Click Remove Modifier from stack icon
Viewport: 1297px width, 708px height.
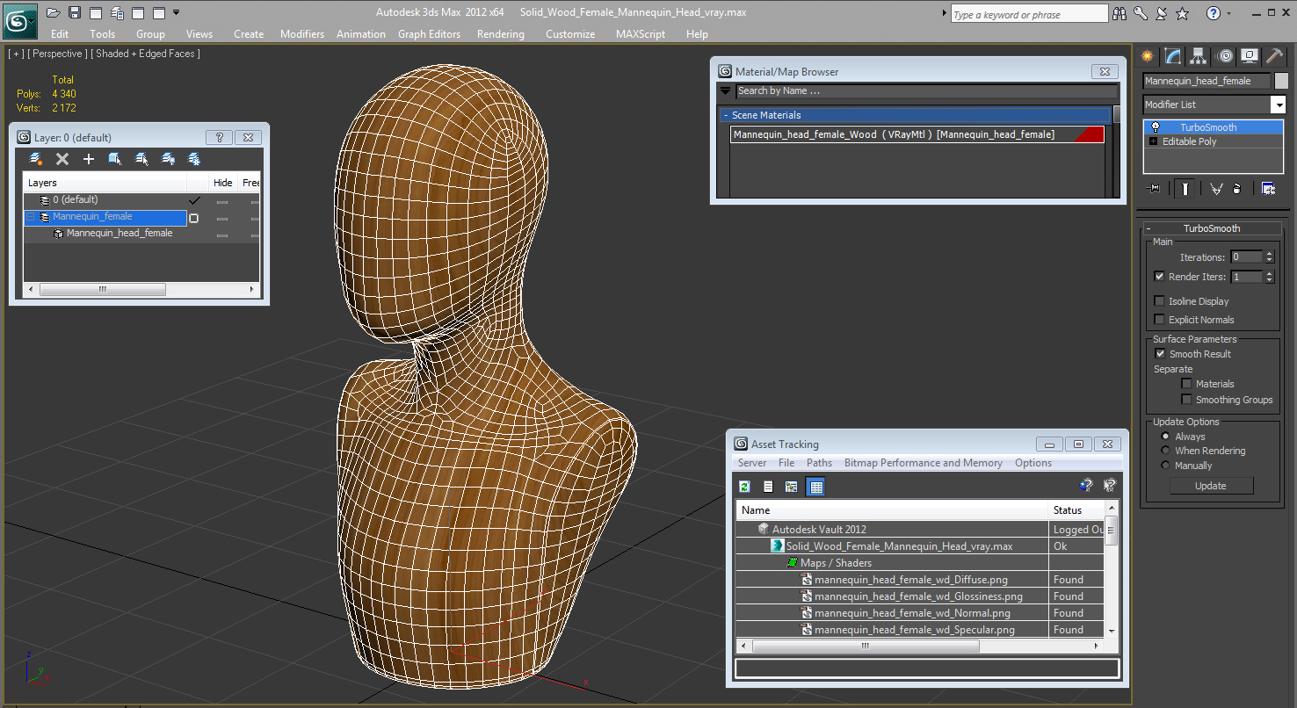[1237, 189]
